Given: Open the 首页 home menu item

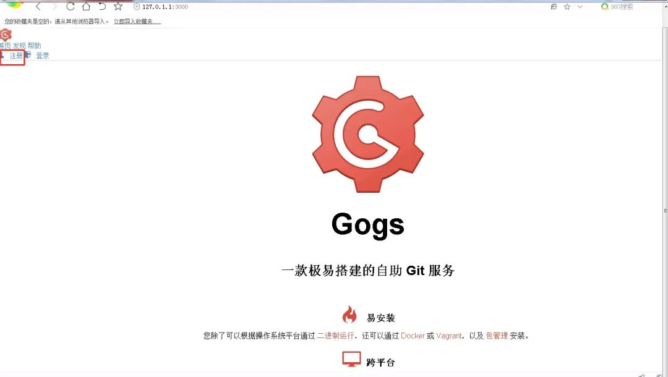Looking at the screenshot, I should pos(5,46).
